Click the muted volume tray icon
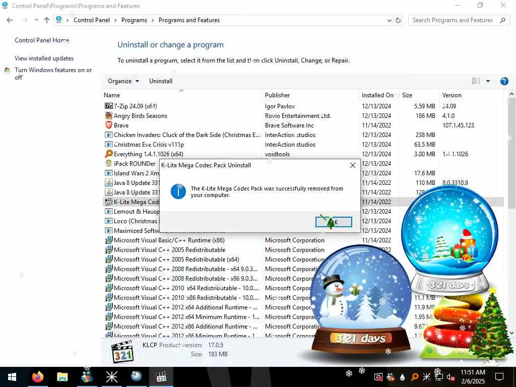 coord(450,377)
